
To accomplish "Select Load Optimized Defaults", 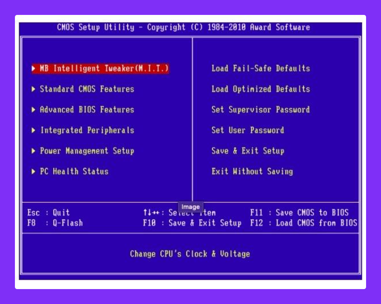I will 261,89.
